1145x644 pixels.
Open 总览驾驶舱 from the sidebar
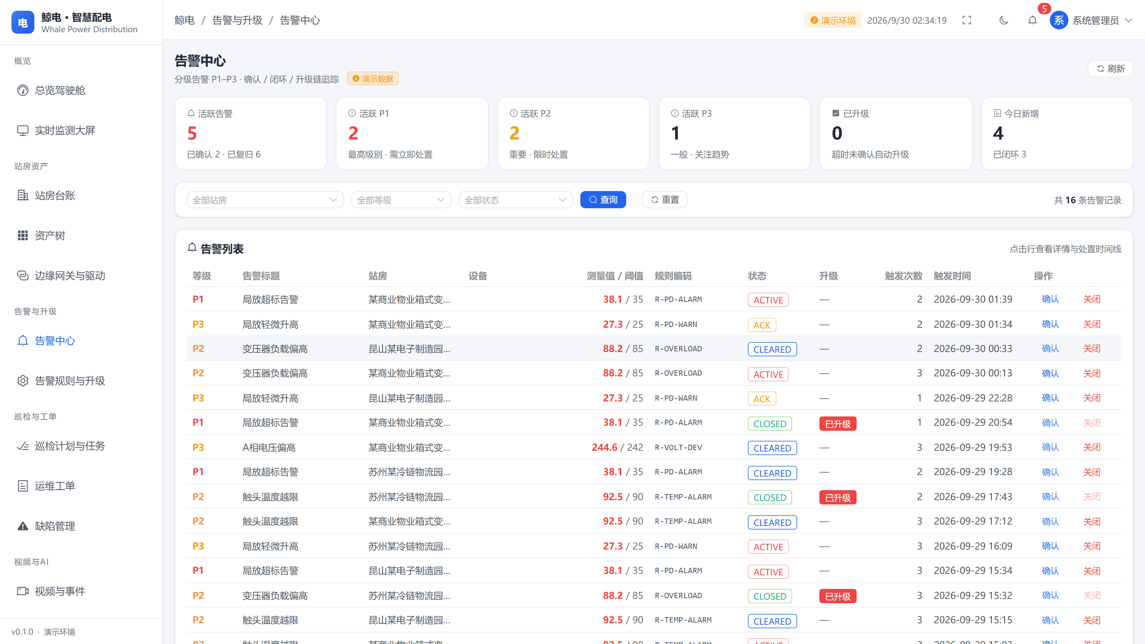point(81,90)
